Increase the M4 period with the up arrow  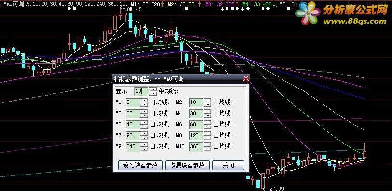tap(208, 111)
